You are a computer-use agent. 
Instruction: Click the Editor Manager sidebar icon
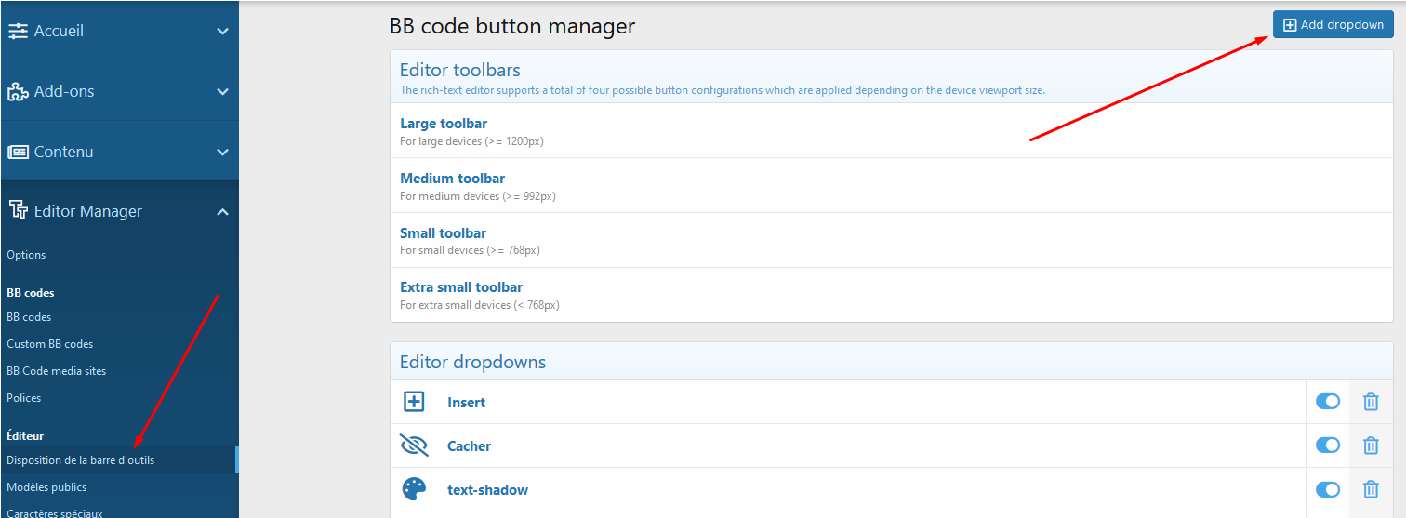(x=18, y=211)
